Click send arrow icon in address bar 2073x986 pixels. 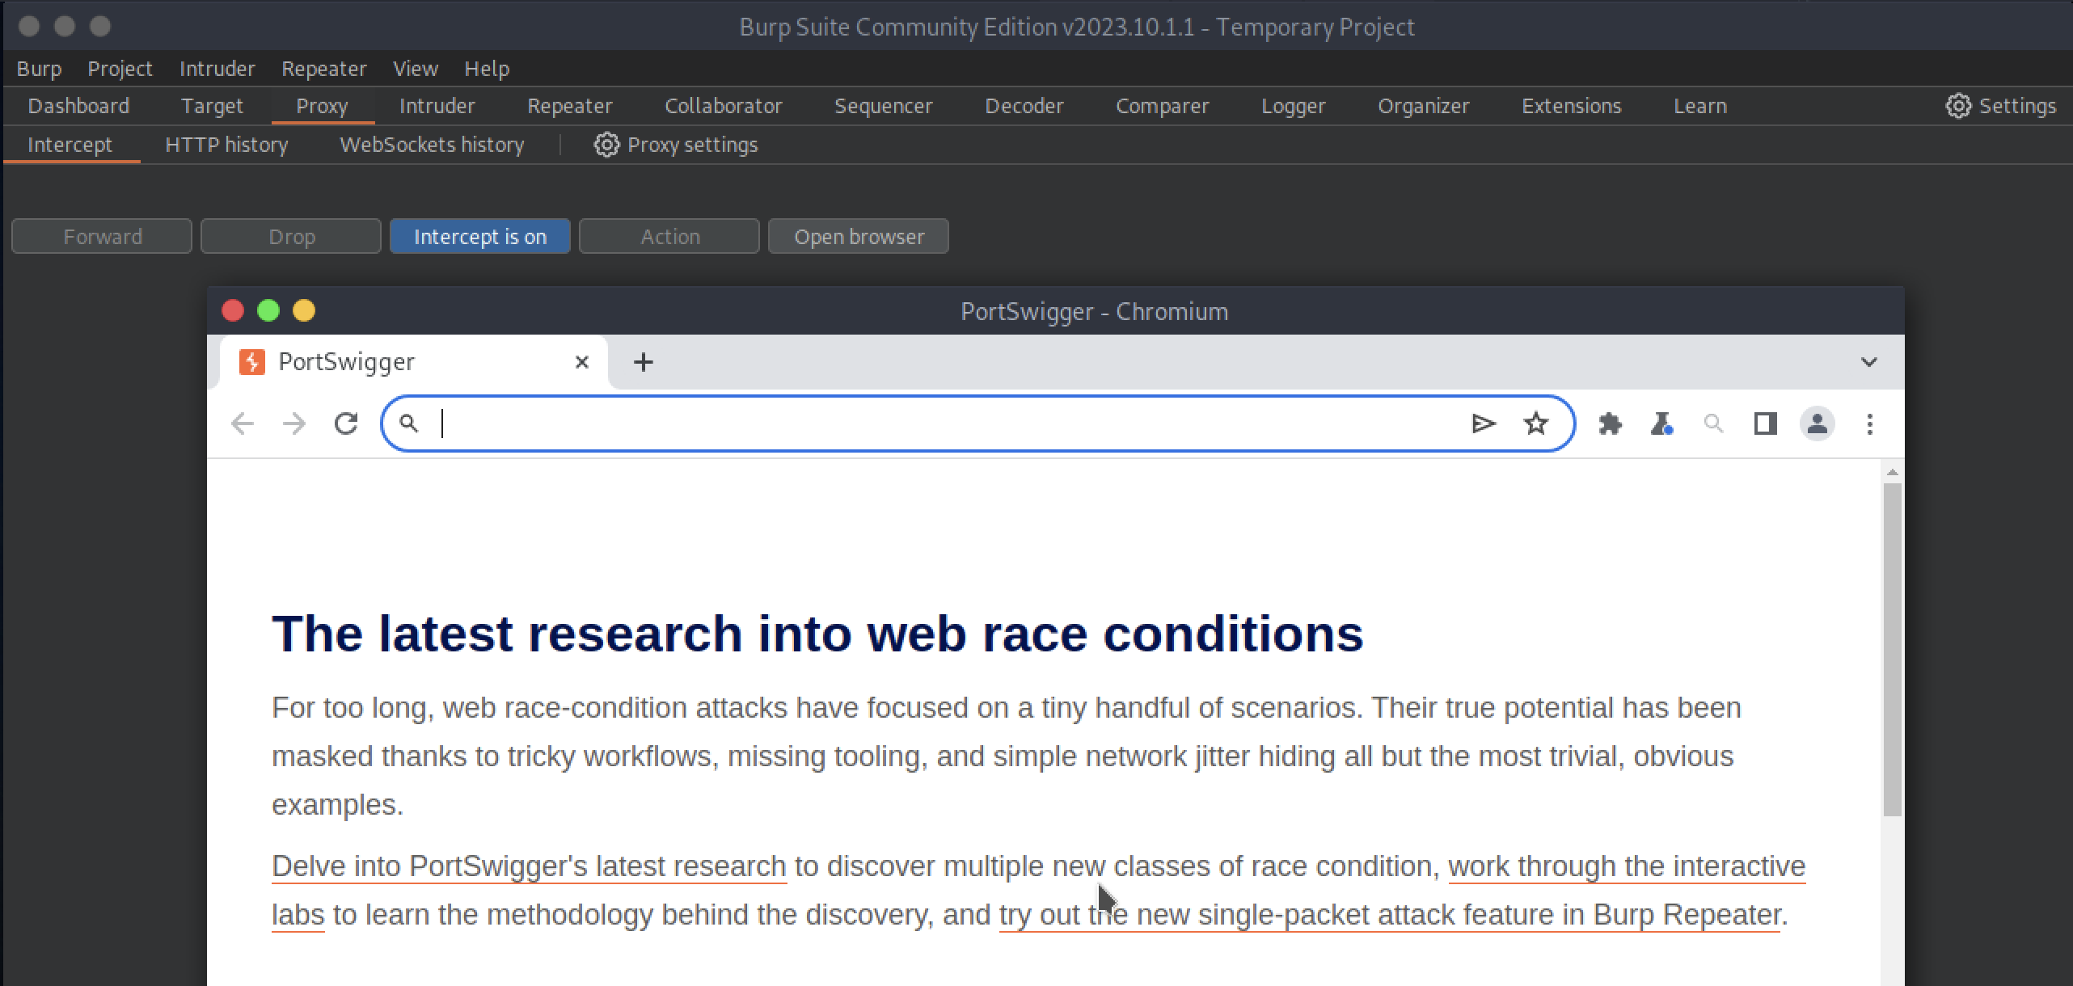tap(1484, 423)
